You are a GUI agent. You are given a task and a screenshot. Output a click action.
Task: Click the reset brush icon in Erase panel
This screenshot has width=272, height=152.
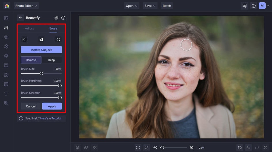[x=58, y=40]
